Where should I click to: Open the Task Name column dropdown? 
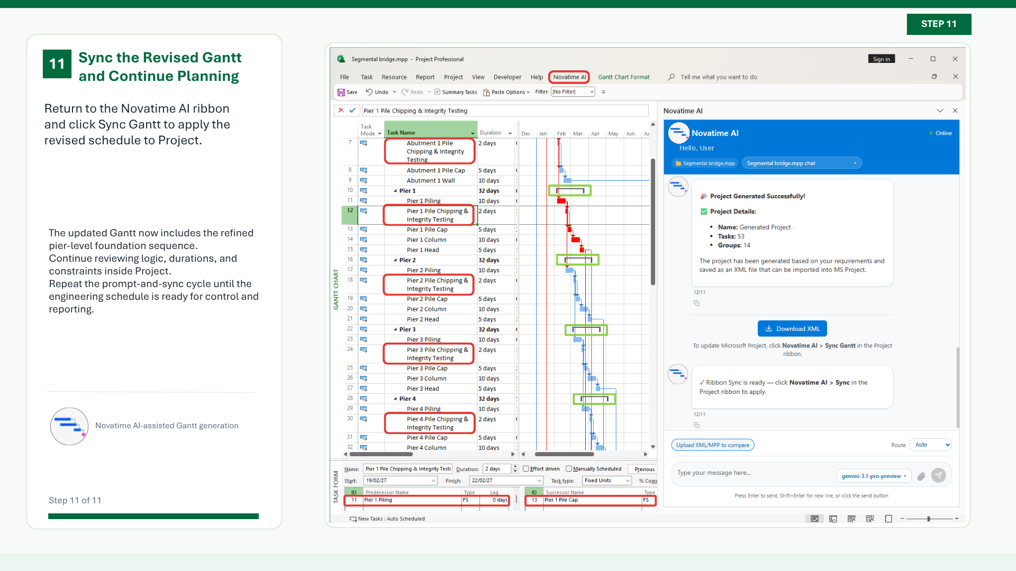click(473, 133)
